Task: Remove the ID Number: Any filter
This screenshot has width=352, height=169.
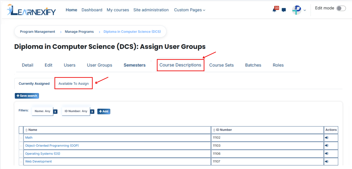Action: tap(92, 111)
